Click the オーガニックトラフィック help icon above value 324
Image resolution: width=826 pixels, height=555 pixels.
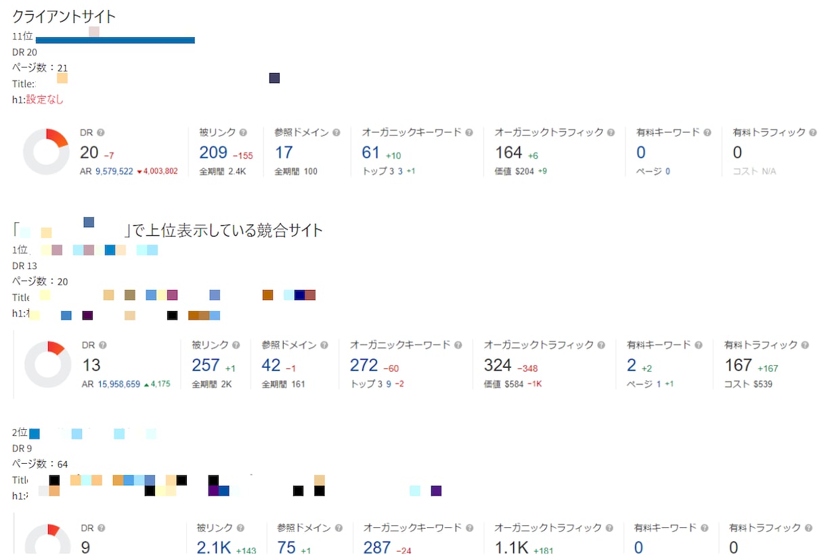(600, 345)
